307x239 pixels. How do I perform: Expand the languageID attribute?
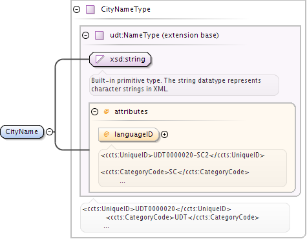tap(164, 135)
